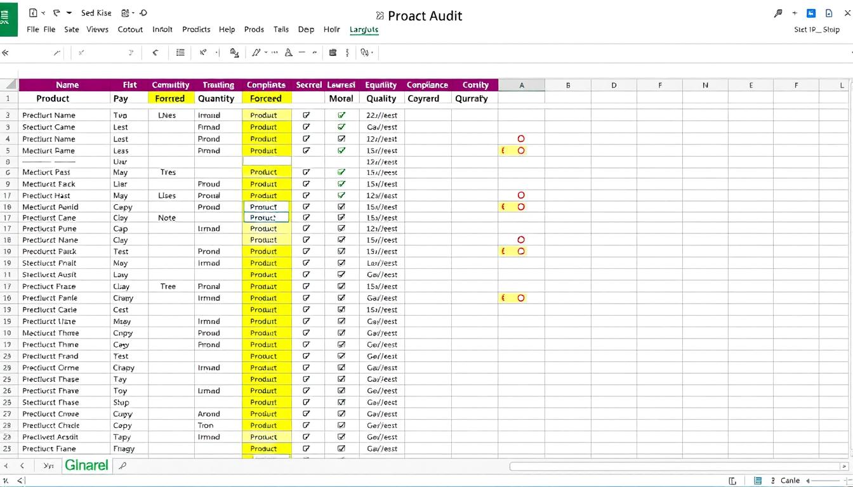
Task: Click the document icon beside Sed Kise
Action: coord(33,13)
